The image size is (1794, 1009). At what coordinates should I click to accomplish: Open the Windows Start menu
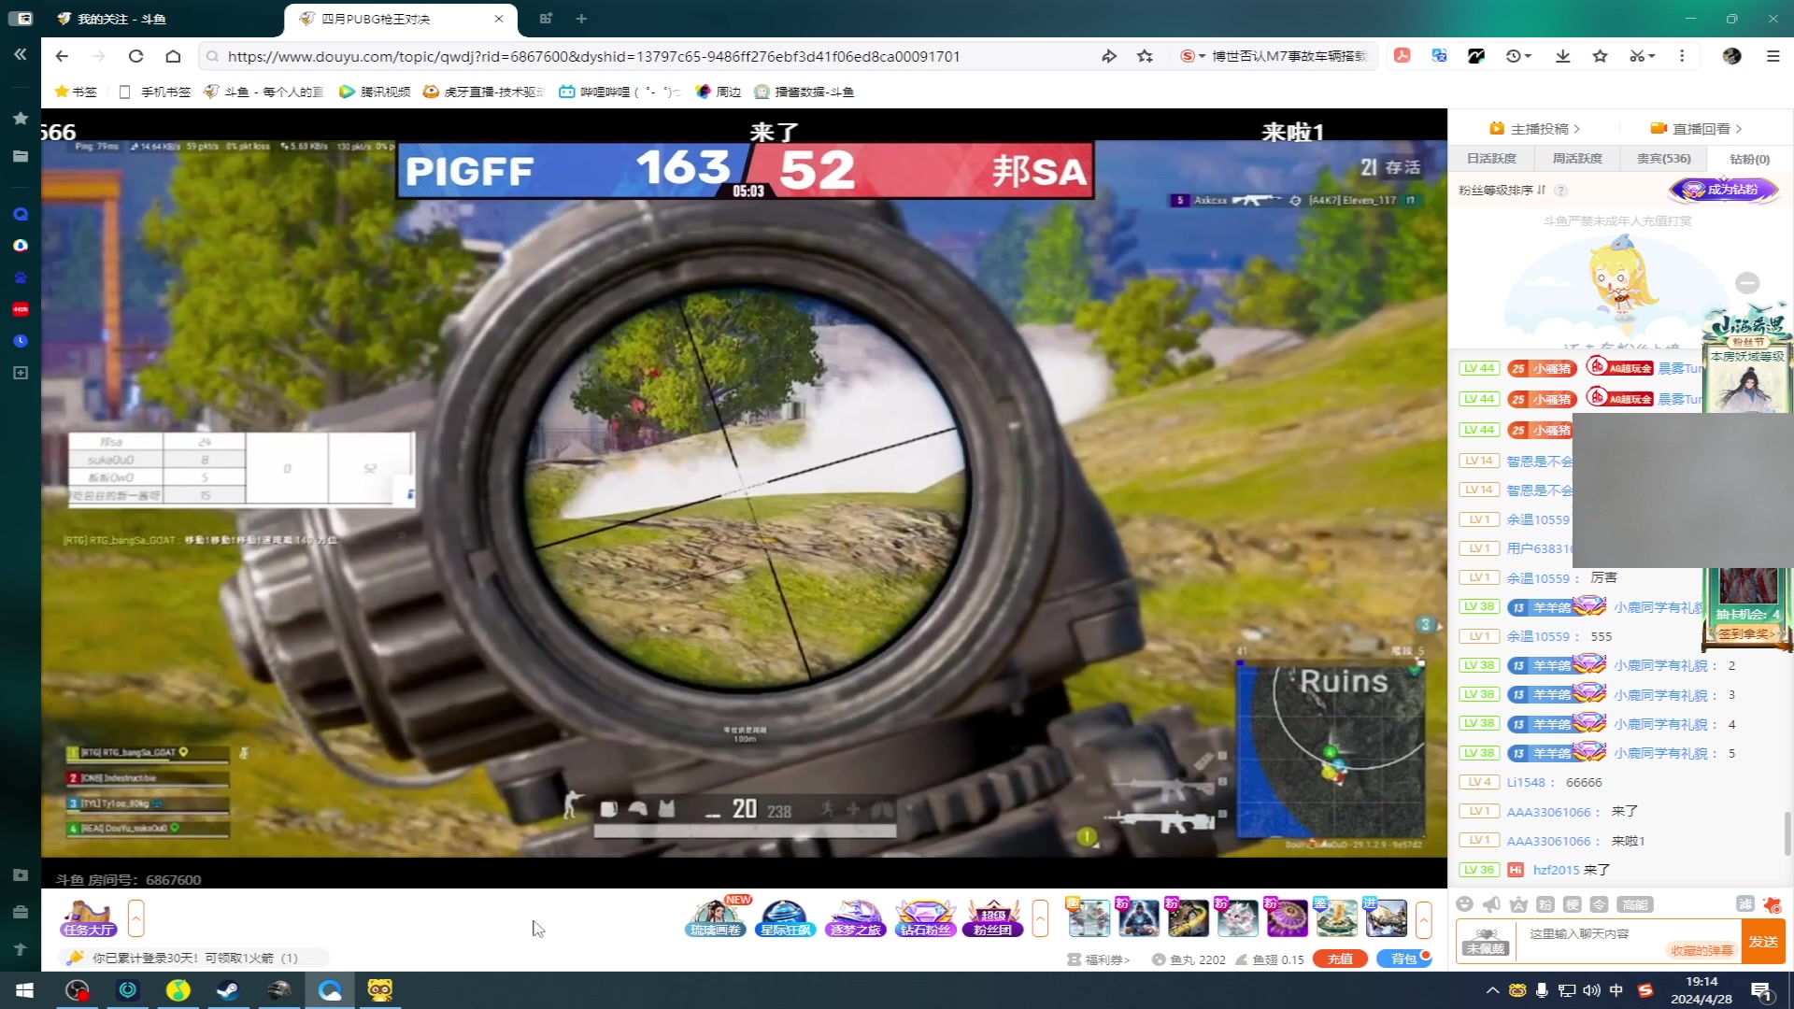point(25,990)
